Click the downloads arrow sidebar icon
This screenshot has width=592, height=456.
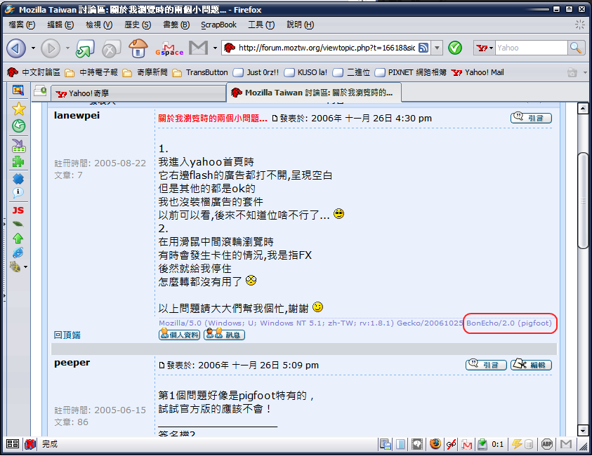18,146
